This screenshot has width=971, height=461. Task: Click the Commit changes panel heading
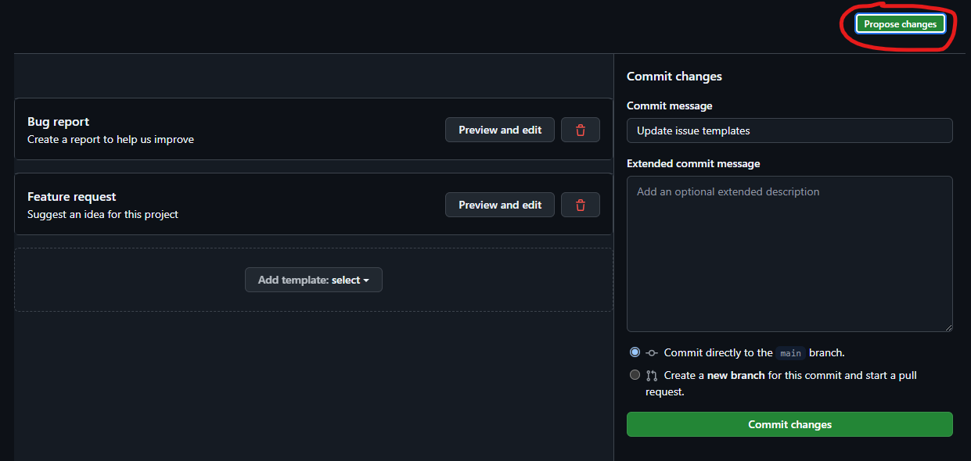click(674, 77)
